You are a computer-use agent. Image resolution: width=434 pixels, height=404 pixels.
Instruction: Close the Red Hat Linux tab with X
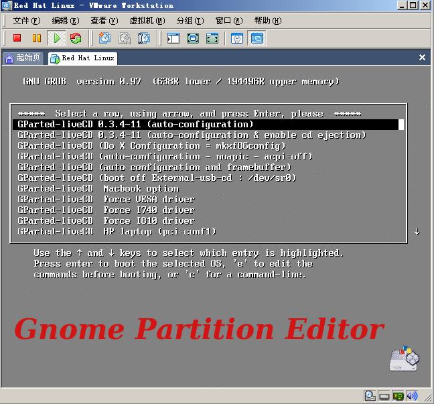click(422, 58)
